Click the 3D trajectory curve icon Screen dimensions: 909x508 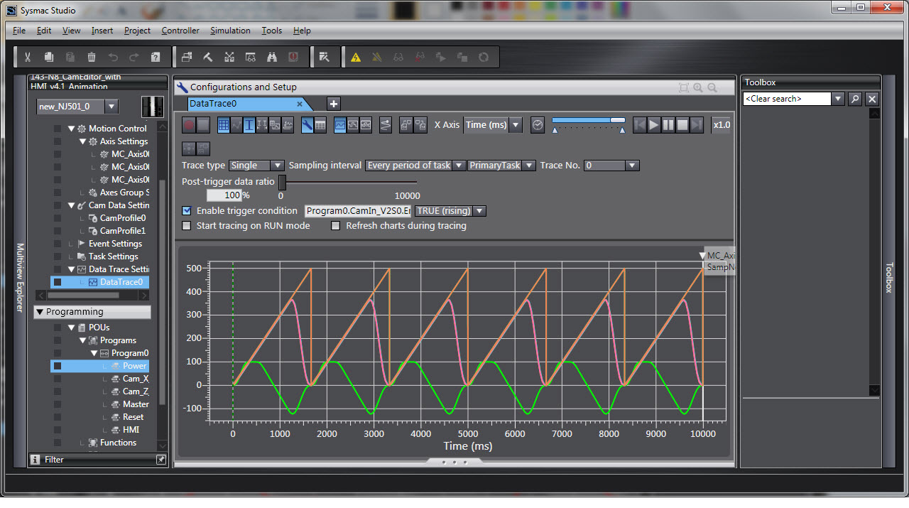[386, 125]
